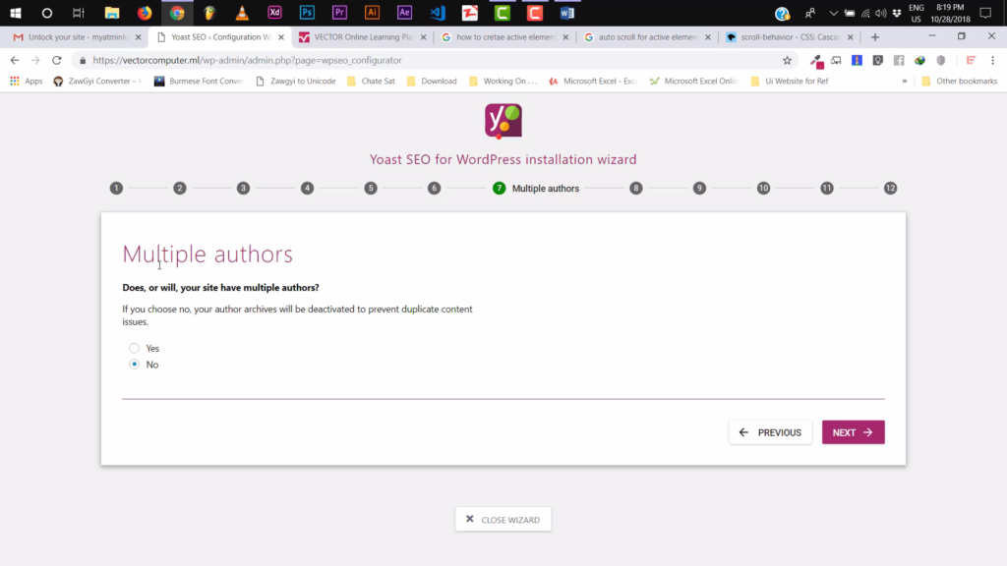Go to the next wizard step
The height and width of the screenshot is (566, 1007).
(853, 432)
